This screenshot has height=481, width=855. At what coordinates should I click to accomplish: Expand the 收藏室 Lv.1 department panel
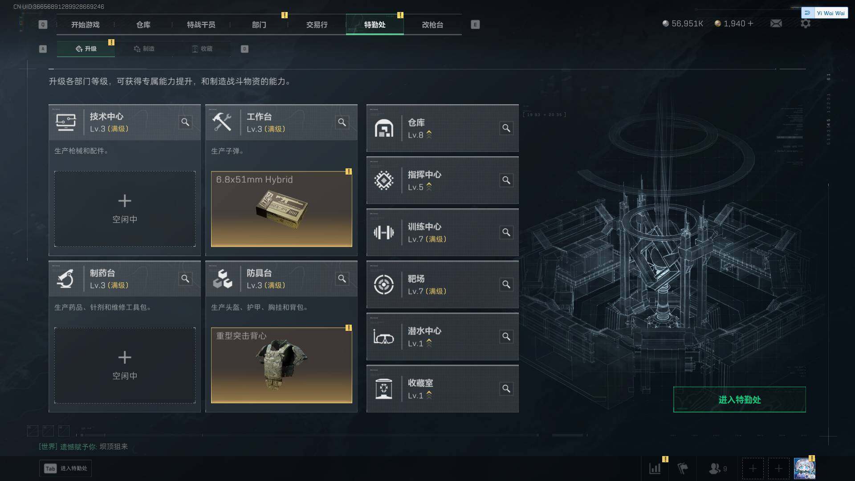click(x=442, y=389)
